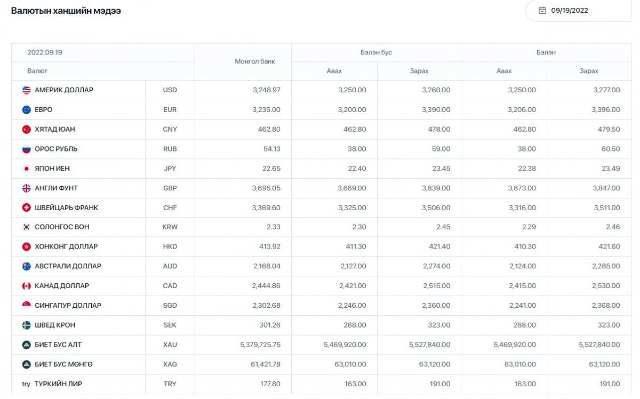Click the Бэлэн бус column header
This screenshot has width=640, height=399.
(x=376, y=53)
